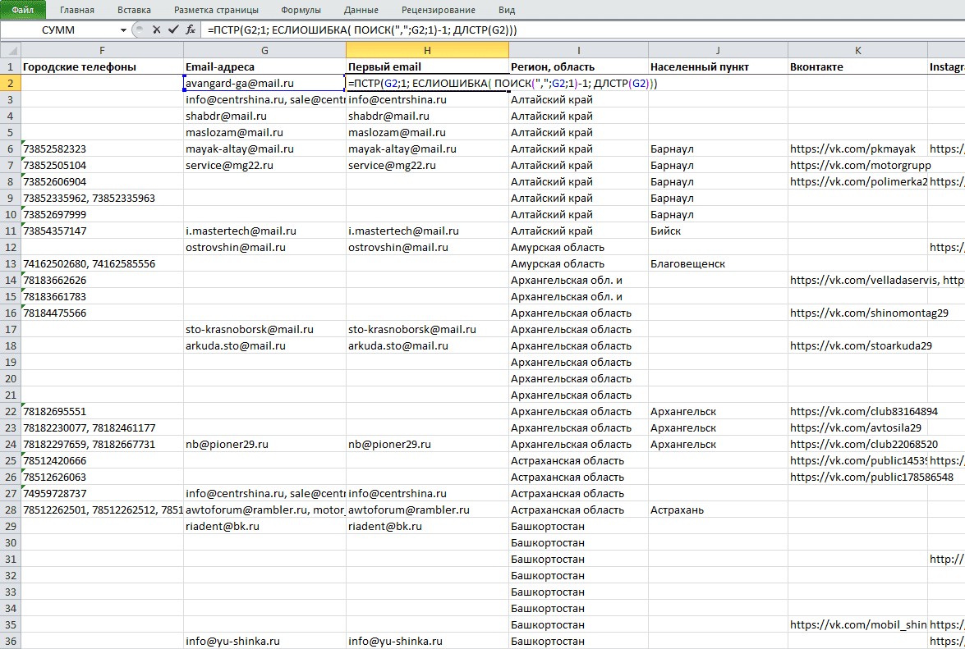Select the phone cell 74959728737
Viewport: 965px width, 649px height.
pyautogui.click(x=102, y=493)
